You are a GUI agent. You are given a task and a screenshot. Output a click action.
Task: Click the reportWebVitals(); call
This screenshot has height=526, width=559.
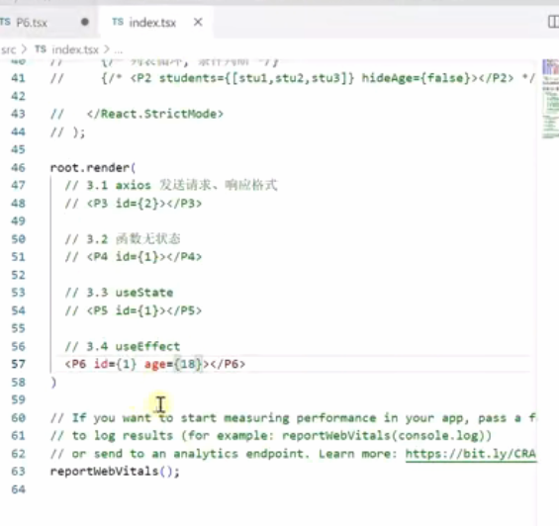click(115, 472)
